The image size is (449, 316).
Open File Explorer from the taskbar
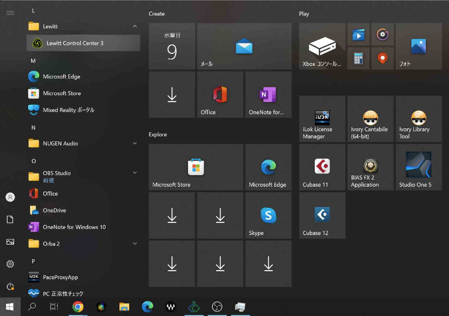[x=124, y=307]
